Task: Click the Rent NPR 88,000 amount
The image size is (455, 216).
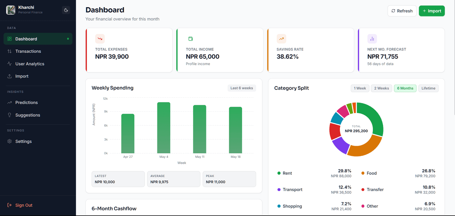Action: coord(341,176)
